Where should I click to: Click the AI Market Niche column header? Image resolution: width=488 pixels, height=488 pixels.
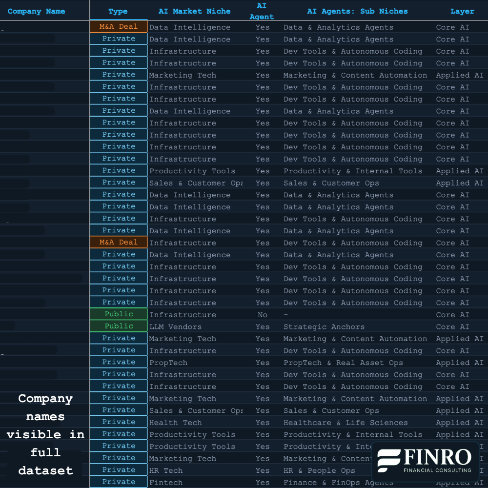coord(194,11)
